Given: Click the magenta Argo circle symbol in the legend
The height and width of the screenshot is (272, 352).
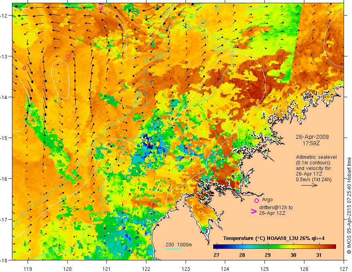Looking at the screenshot, I should coord(256,200).
